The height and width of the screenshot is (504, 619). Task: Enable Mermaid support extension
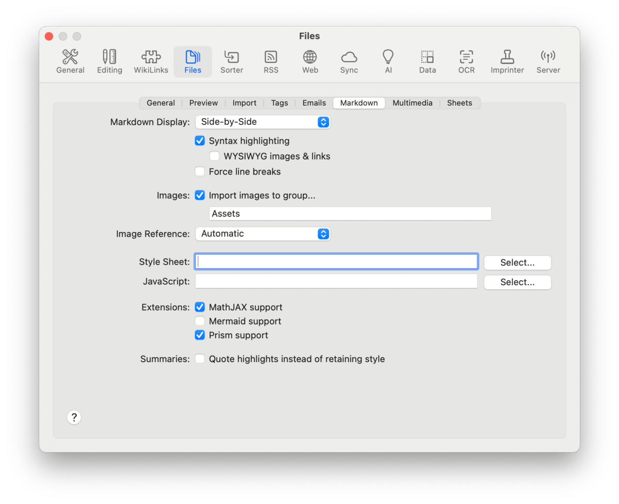tap(200, 321)
